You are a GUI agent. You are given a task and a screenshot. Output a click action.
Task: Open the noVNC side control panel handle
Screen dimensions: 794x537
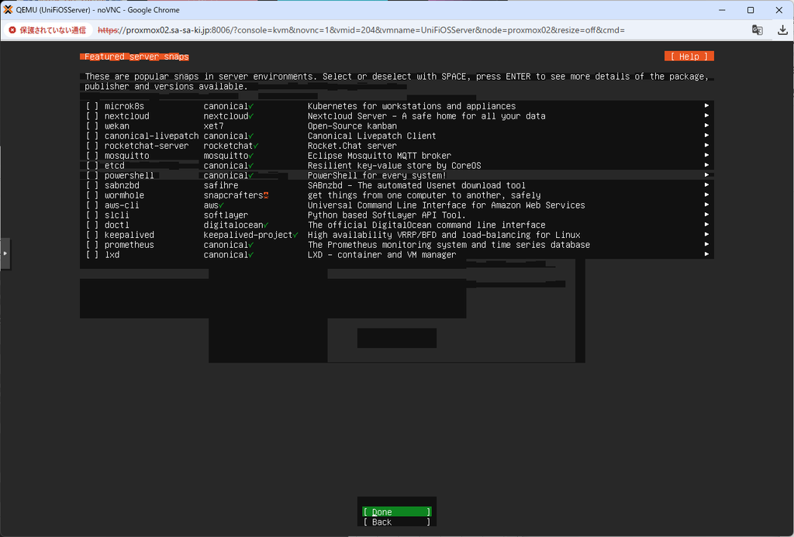click(5, 253)
